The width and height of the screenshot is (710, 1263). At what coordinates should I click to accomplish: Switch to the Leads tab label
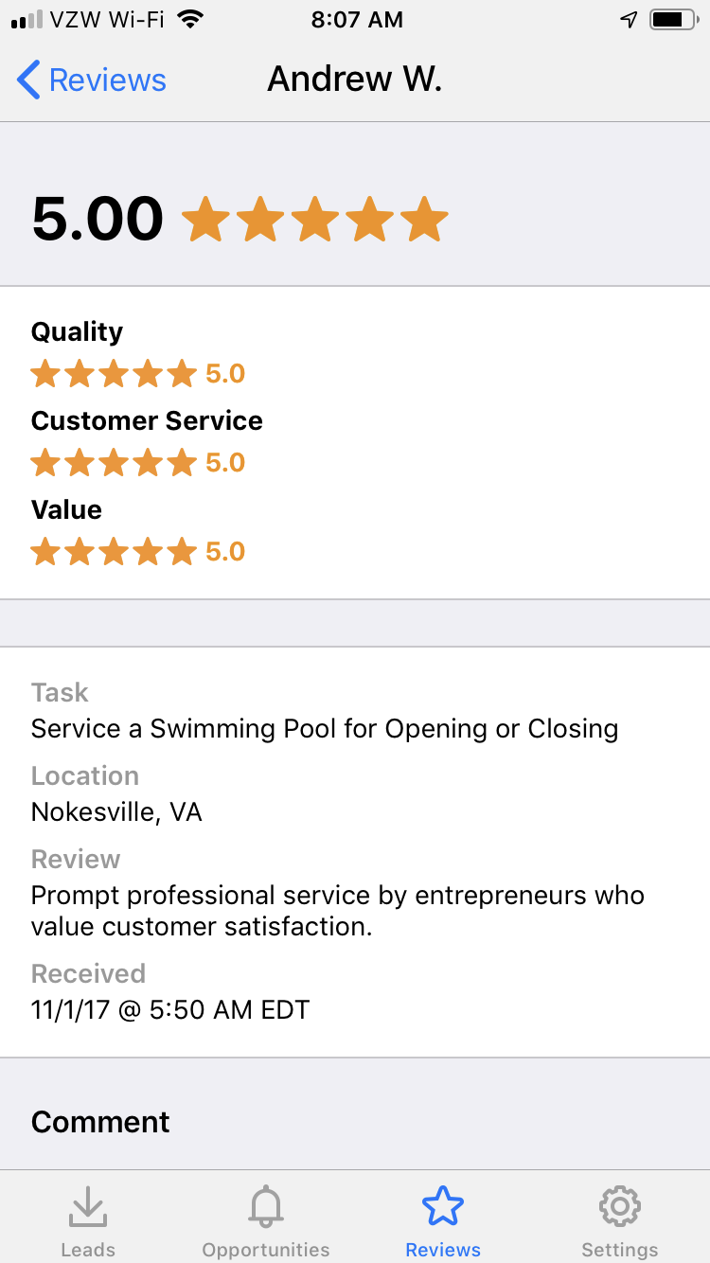tap(88, 1250)
